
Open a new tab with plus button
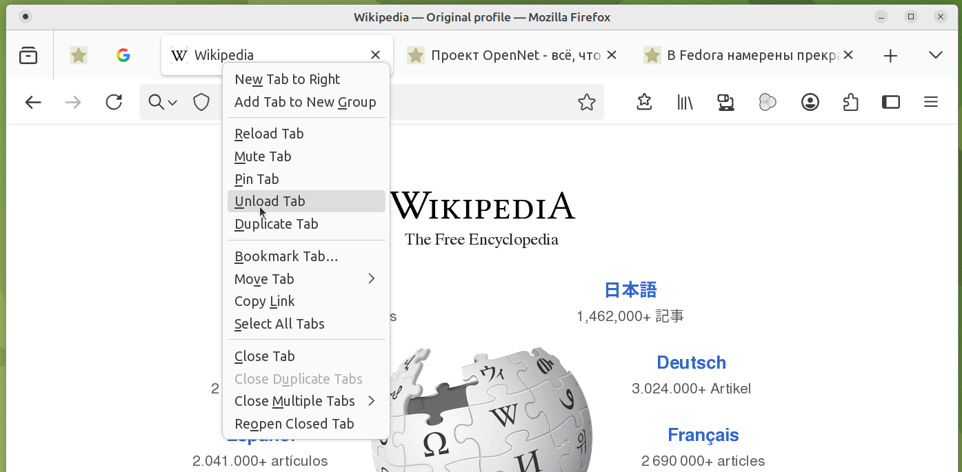click(x=890, y=55)
